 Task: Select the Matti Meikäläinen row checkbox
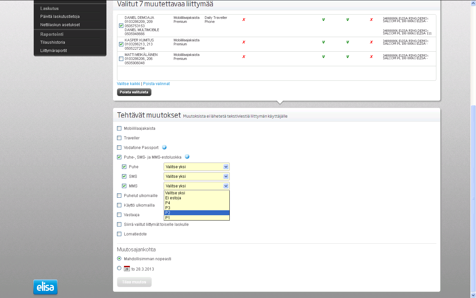tap(121, 59)
